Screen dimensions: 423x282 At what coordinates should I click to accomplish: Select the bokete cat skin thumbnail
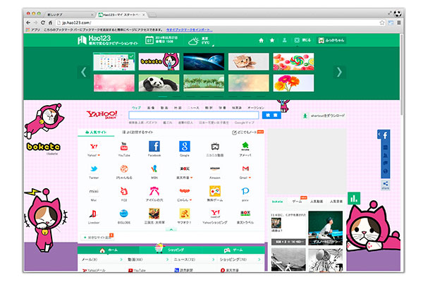click(159, 61)
